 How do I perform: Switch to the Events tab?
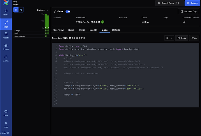(93, 30)
